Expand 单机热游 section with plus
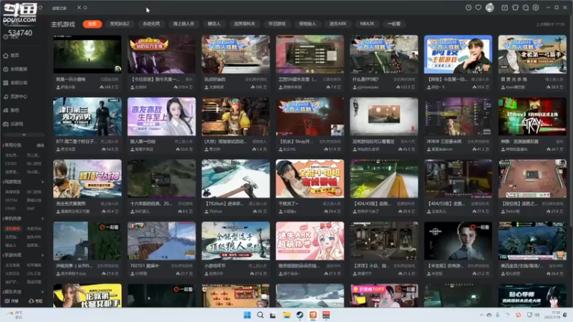Viewport: 573px width, 322px height. (42, 219)
